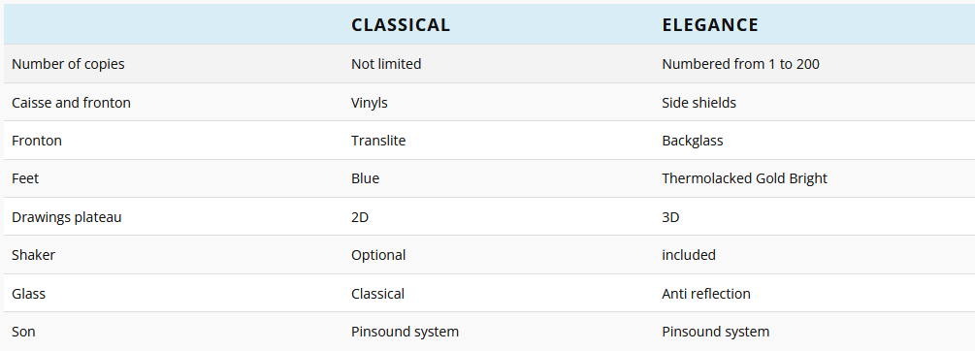Click the 'Side shields' cell

(699, 103)
